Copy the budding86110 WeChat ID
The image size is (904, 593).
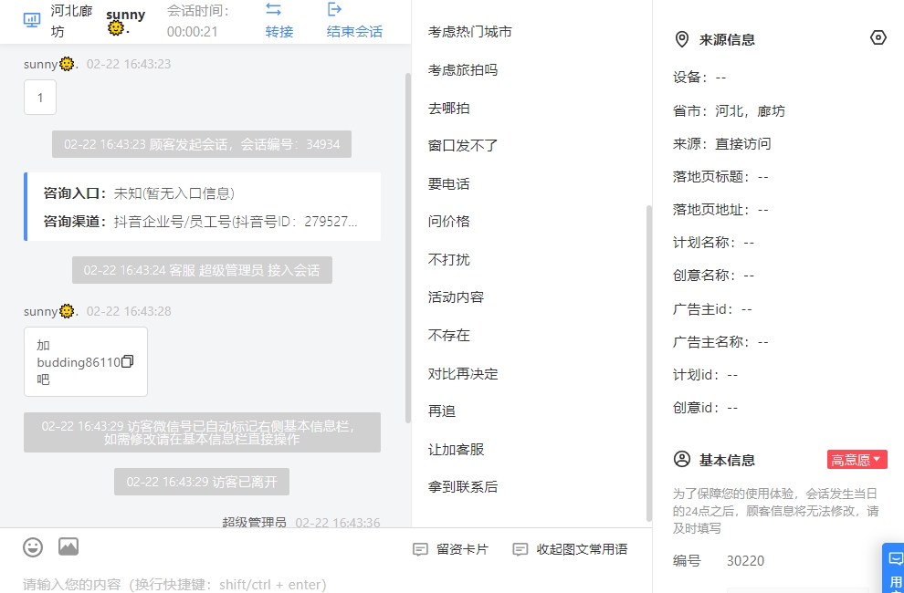128,361
